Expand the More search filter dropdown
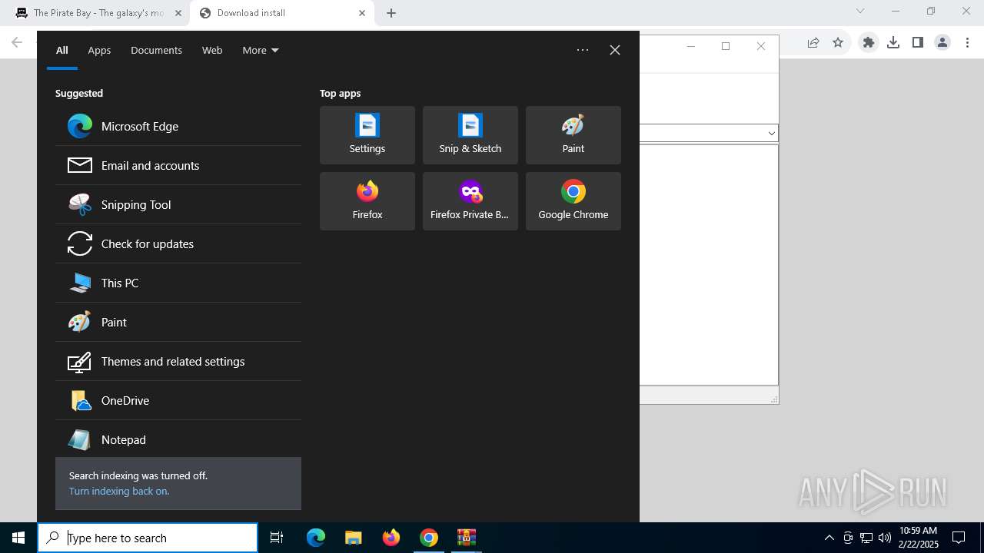The height and width of the screenshot is (553, 984). tap(261, 50)
